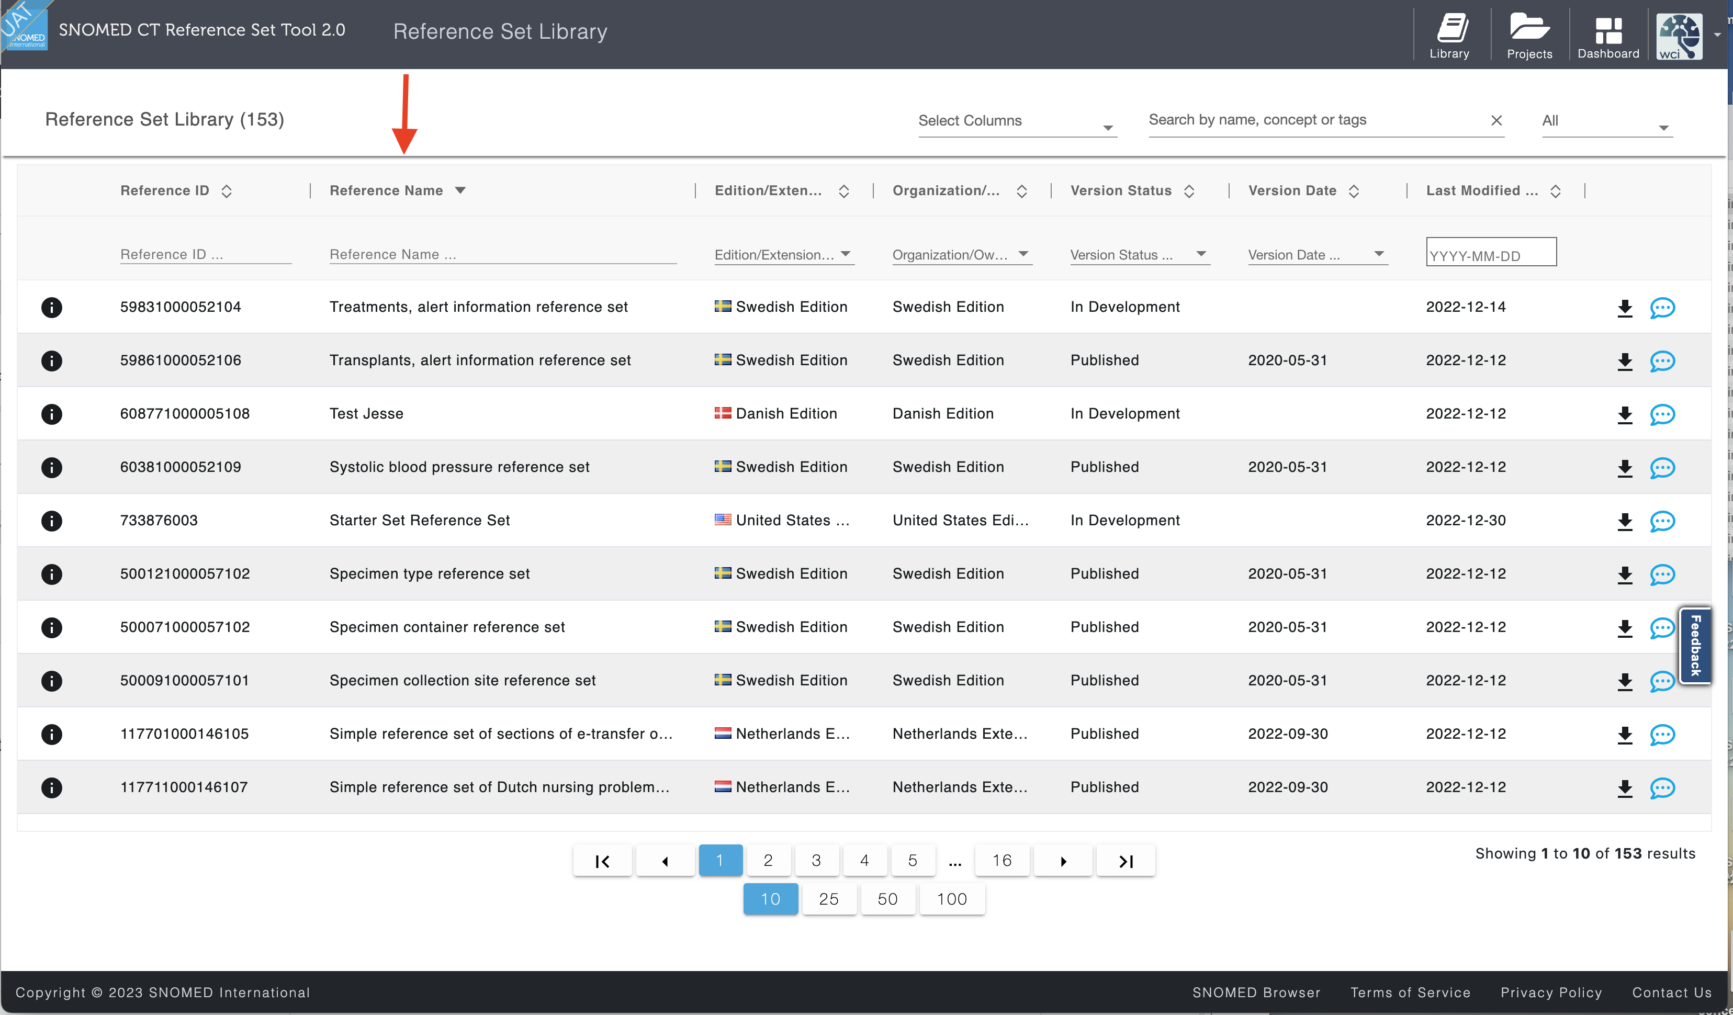Open the Version Date filter dropdown
Screen dimensions: 1733x1015
point(1318,255)
